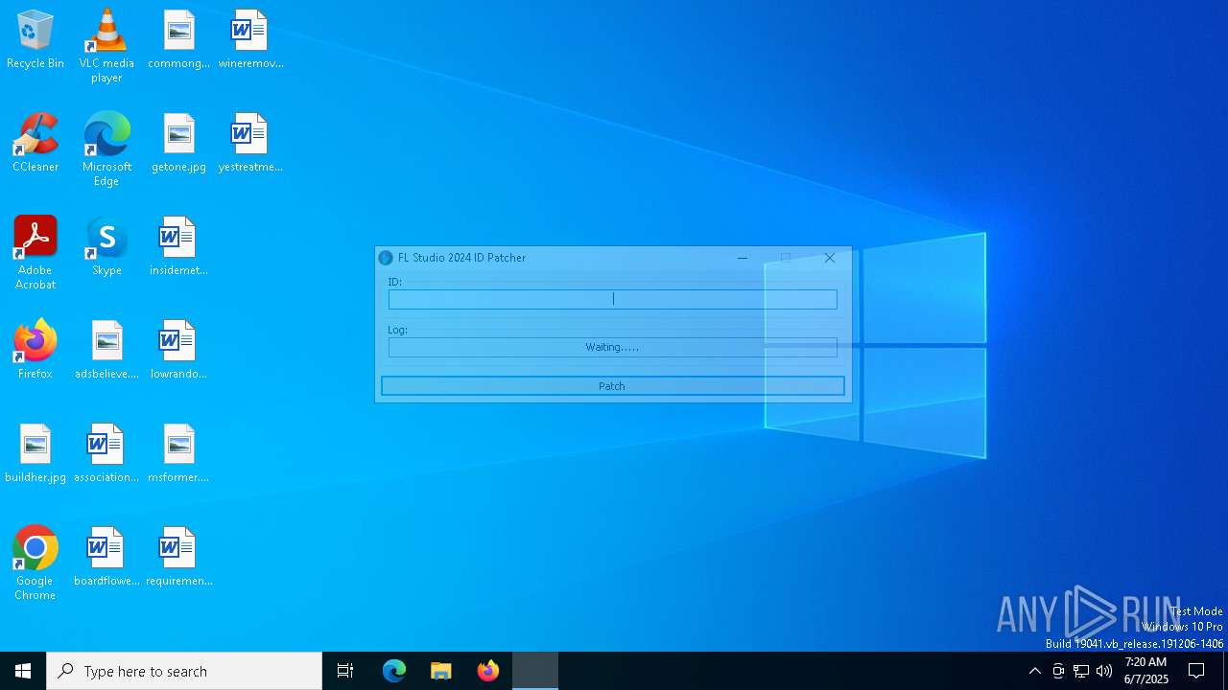Launch Microsoft Edge from the taskbar
Image resolution: width=1228 pixels, height=690 pixels.
point(394,671)
